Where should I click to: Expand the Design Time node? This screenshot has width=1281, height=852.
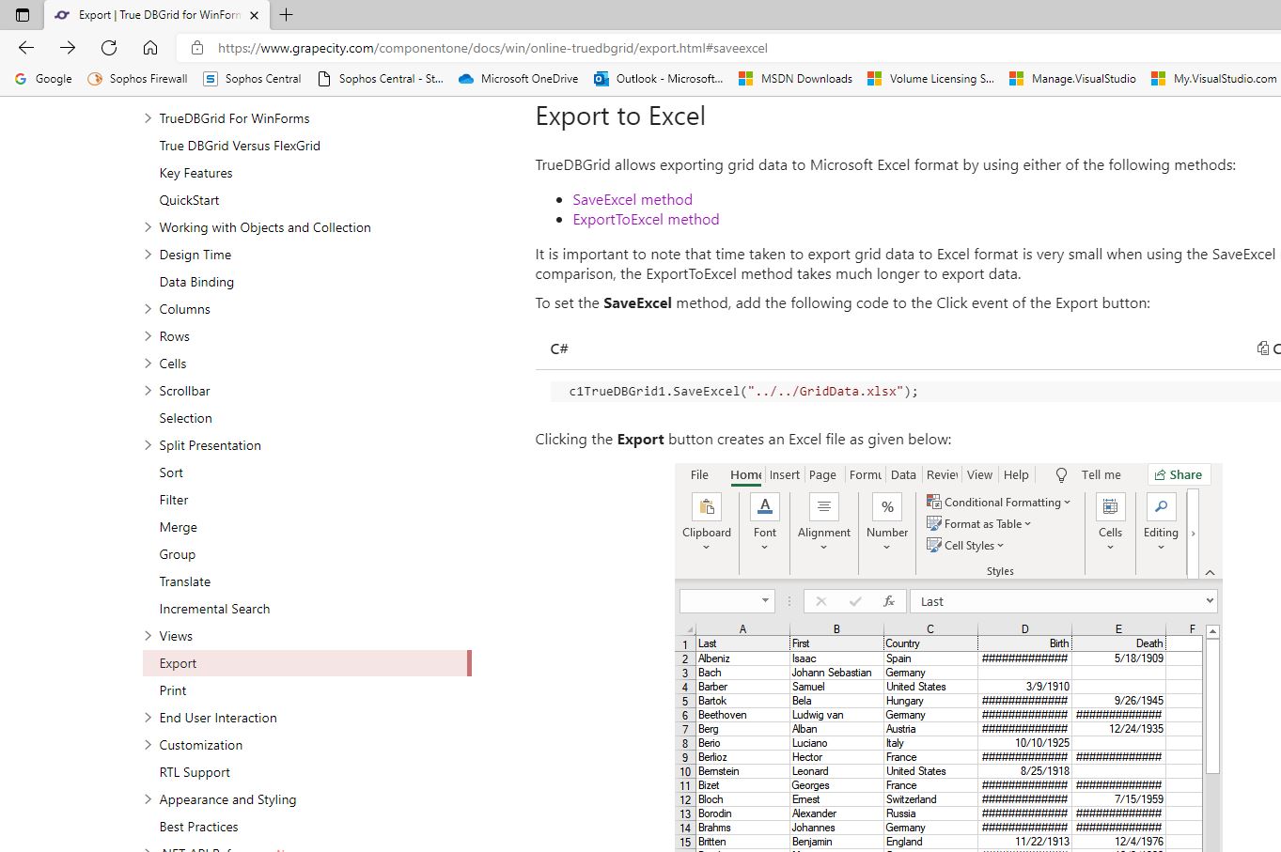[x=148, y=255]
